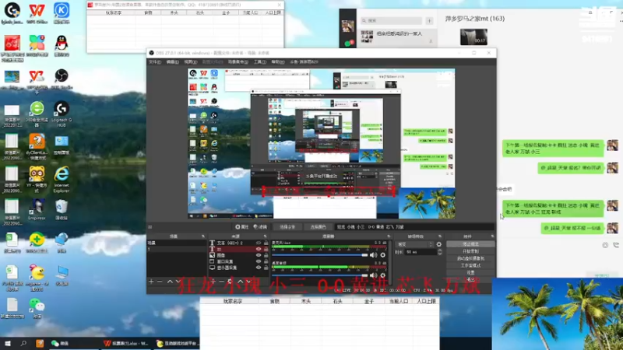Open the orange taskbar app icon
Screen dimensions: 623x350
pyautogui.click(x=40, y=343)
